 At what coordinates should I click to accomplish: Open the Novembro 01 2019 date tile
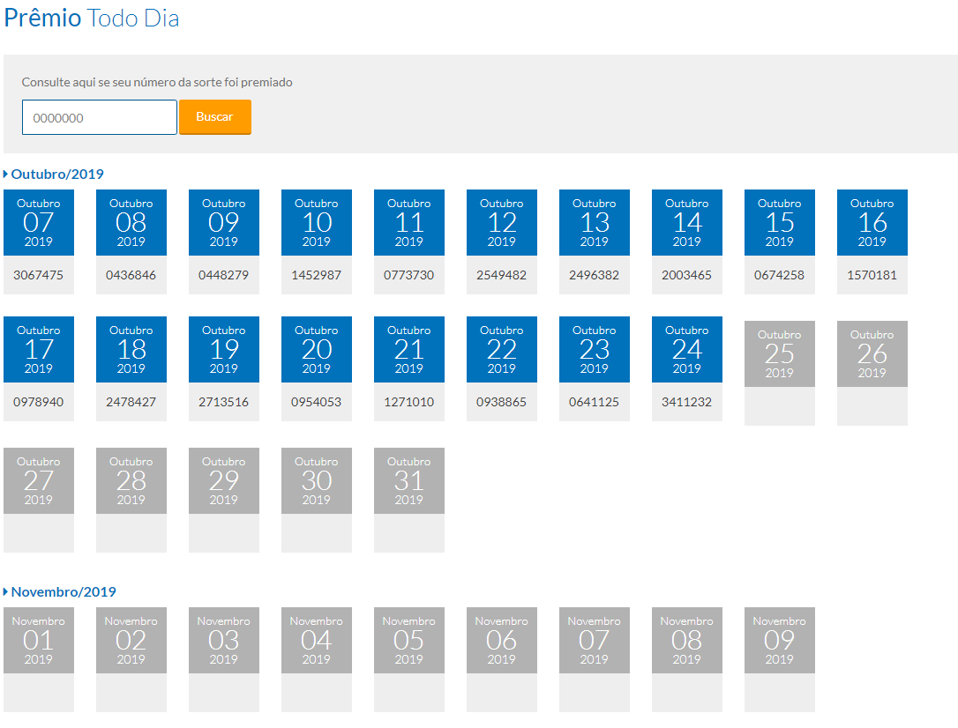point(39,641)
